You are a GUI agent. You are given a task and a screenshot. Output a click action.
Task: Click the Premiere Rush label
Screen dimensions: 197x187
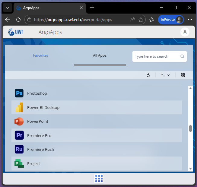tap(41, 150)
